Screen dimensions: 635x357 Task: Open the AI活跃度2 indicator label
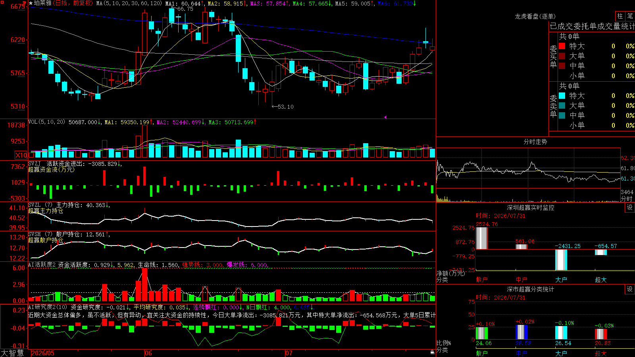[42, 265]
